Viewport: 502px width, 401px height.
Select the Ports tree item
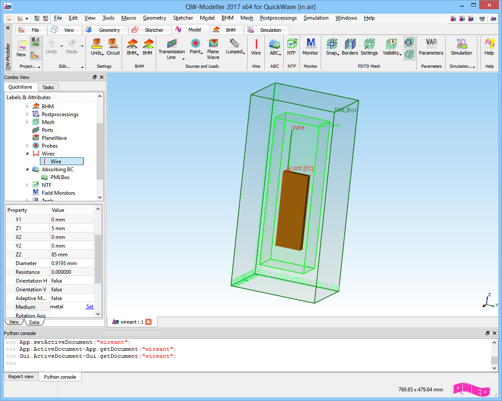(x=48, y=130)
